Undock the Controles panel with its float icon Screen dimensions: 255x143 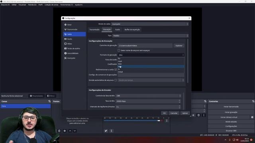point(253,101)
